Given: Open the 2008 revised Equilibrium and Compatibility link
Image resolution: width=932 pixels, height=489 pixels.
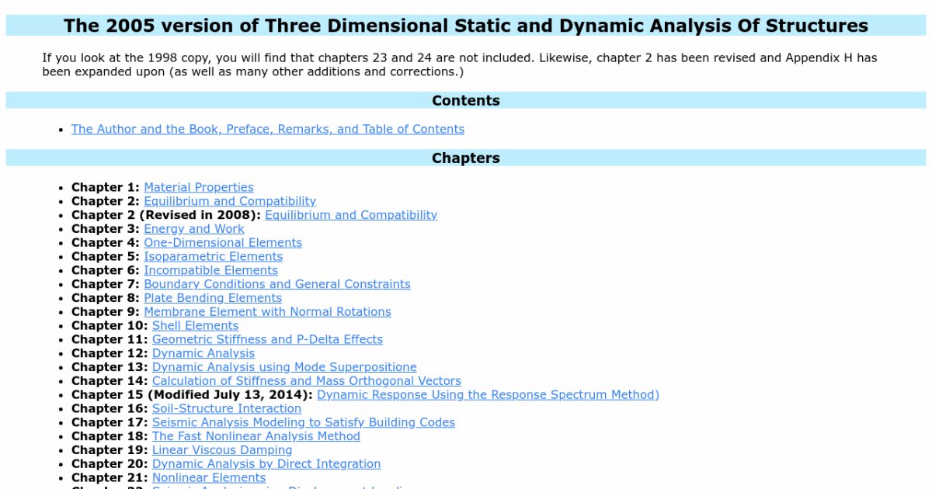Looking at the screenshot, I should [350, 215].
